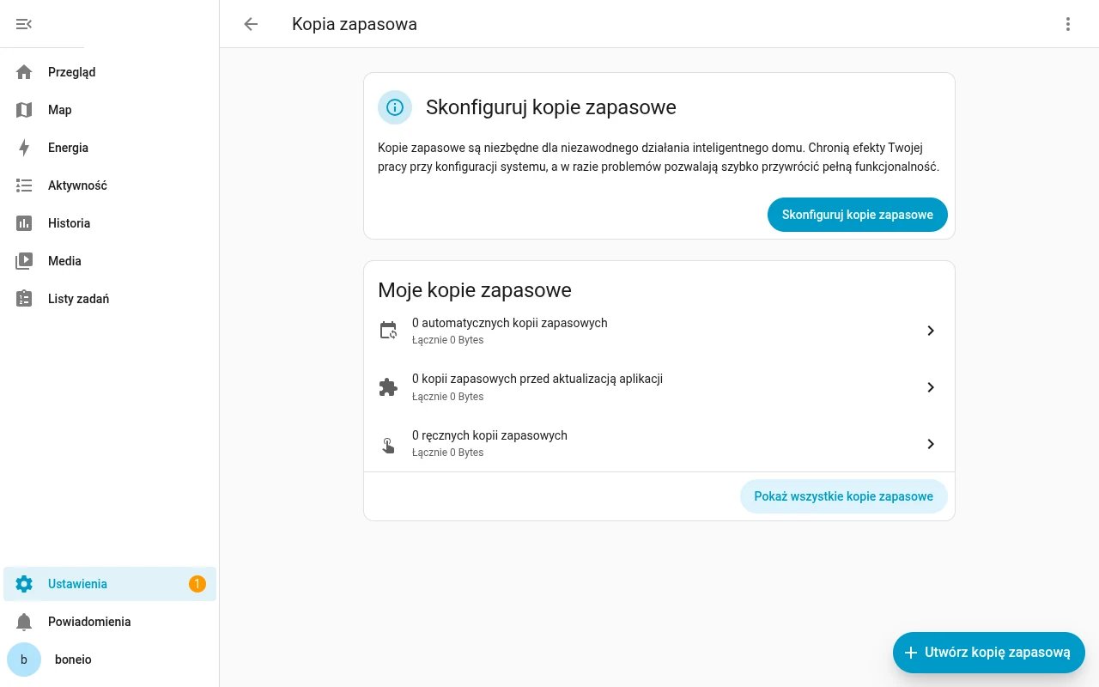
Task: Click the home icon beside Przegląd
Action: pos(24,72)
